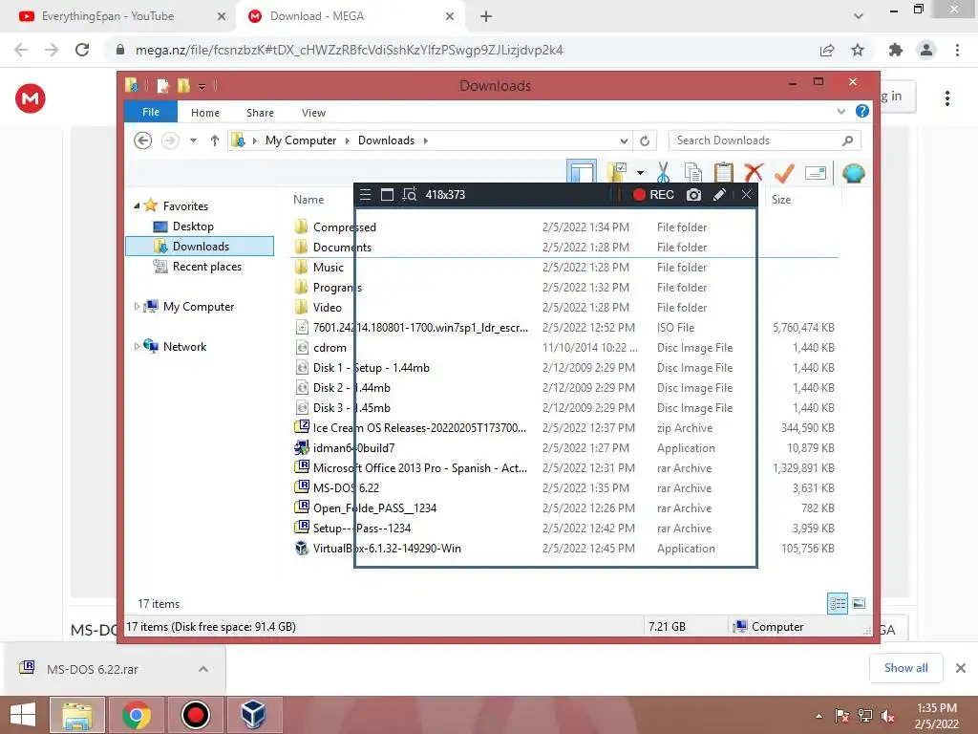
Task: Open the MS-DOS 6.22.rar download options arrow
Action: 203,669
